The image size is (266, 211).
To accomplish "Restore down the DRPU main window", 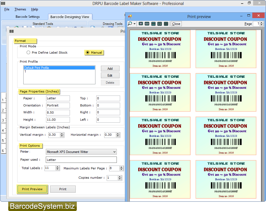I will (x=249, y=3).
